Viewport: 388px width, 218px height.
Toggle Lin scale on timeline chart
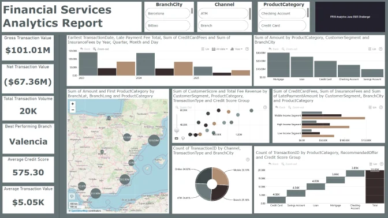205,49
